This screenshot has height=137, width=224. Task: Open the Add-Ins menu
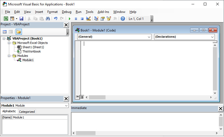coord(103,12)
